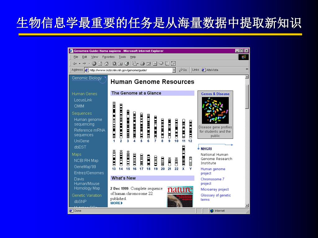Click the Address bar URL field
318x238 pixels.
click(x=131, y=70)
